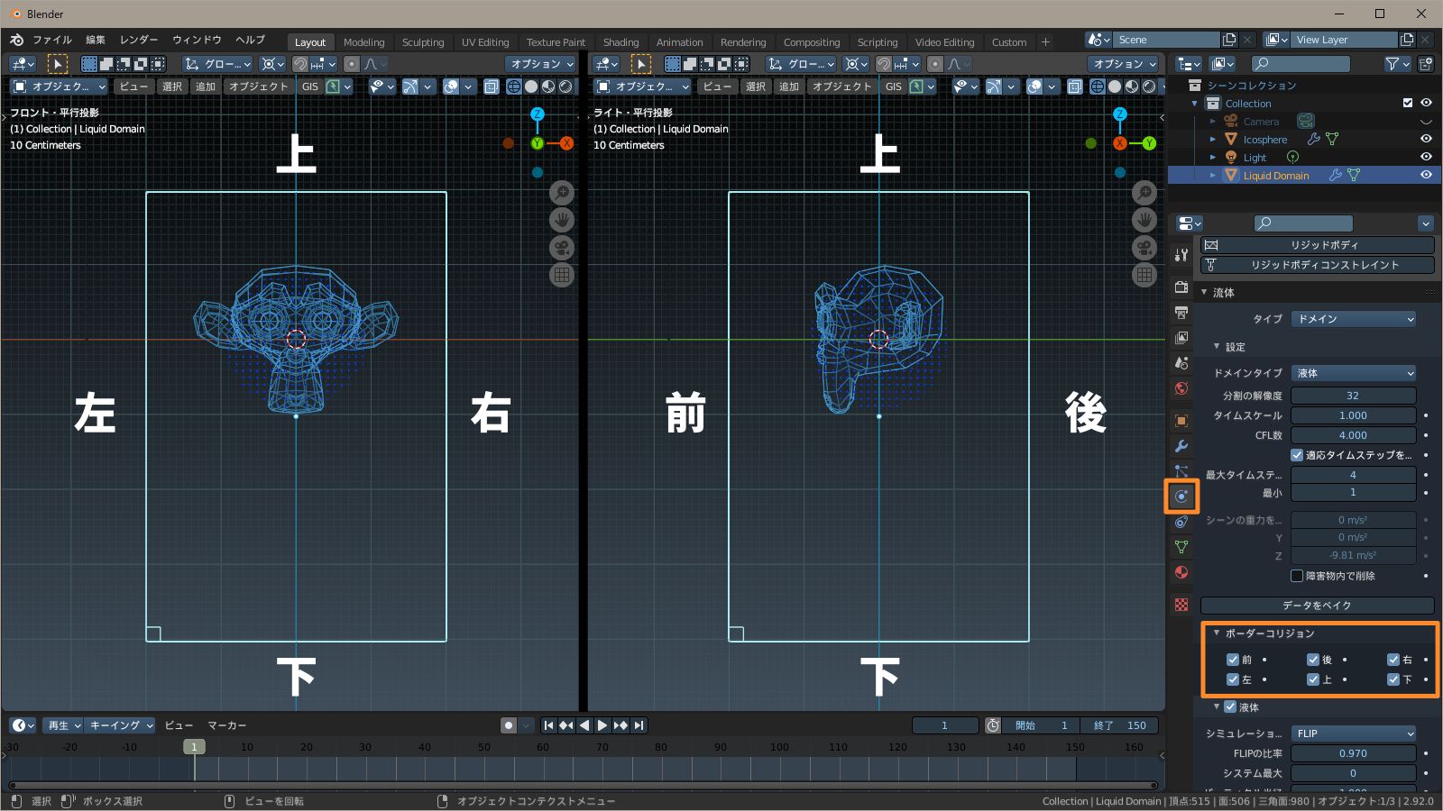Click the データをベイク button
The height and width of the screenshot is (811, 1443).
coord(1314,605)
